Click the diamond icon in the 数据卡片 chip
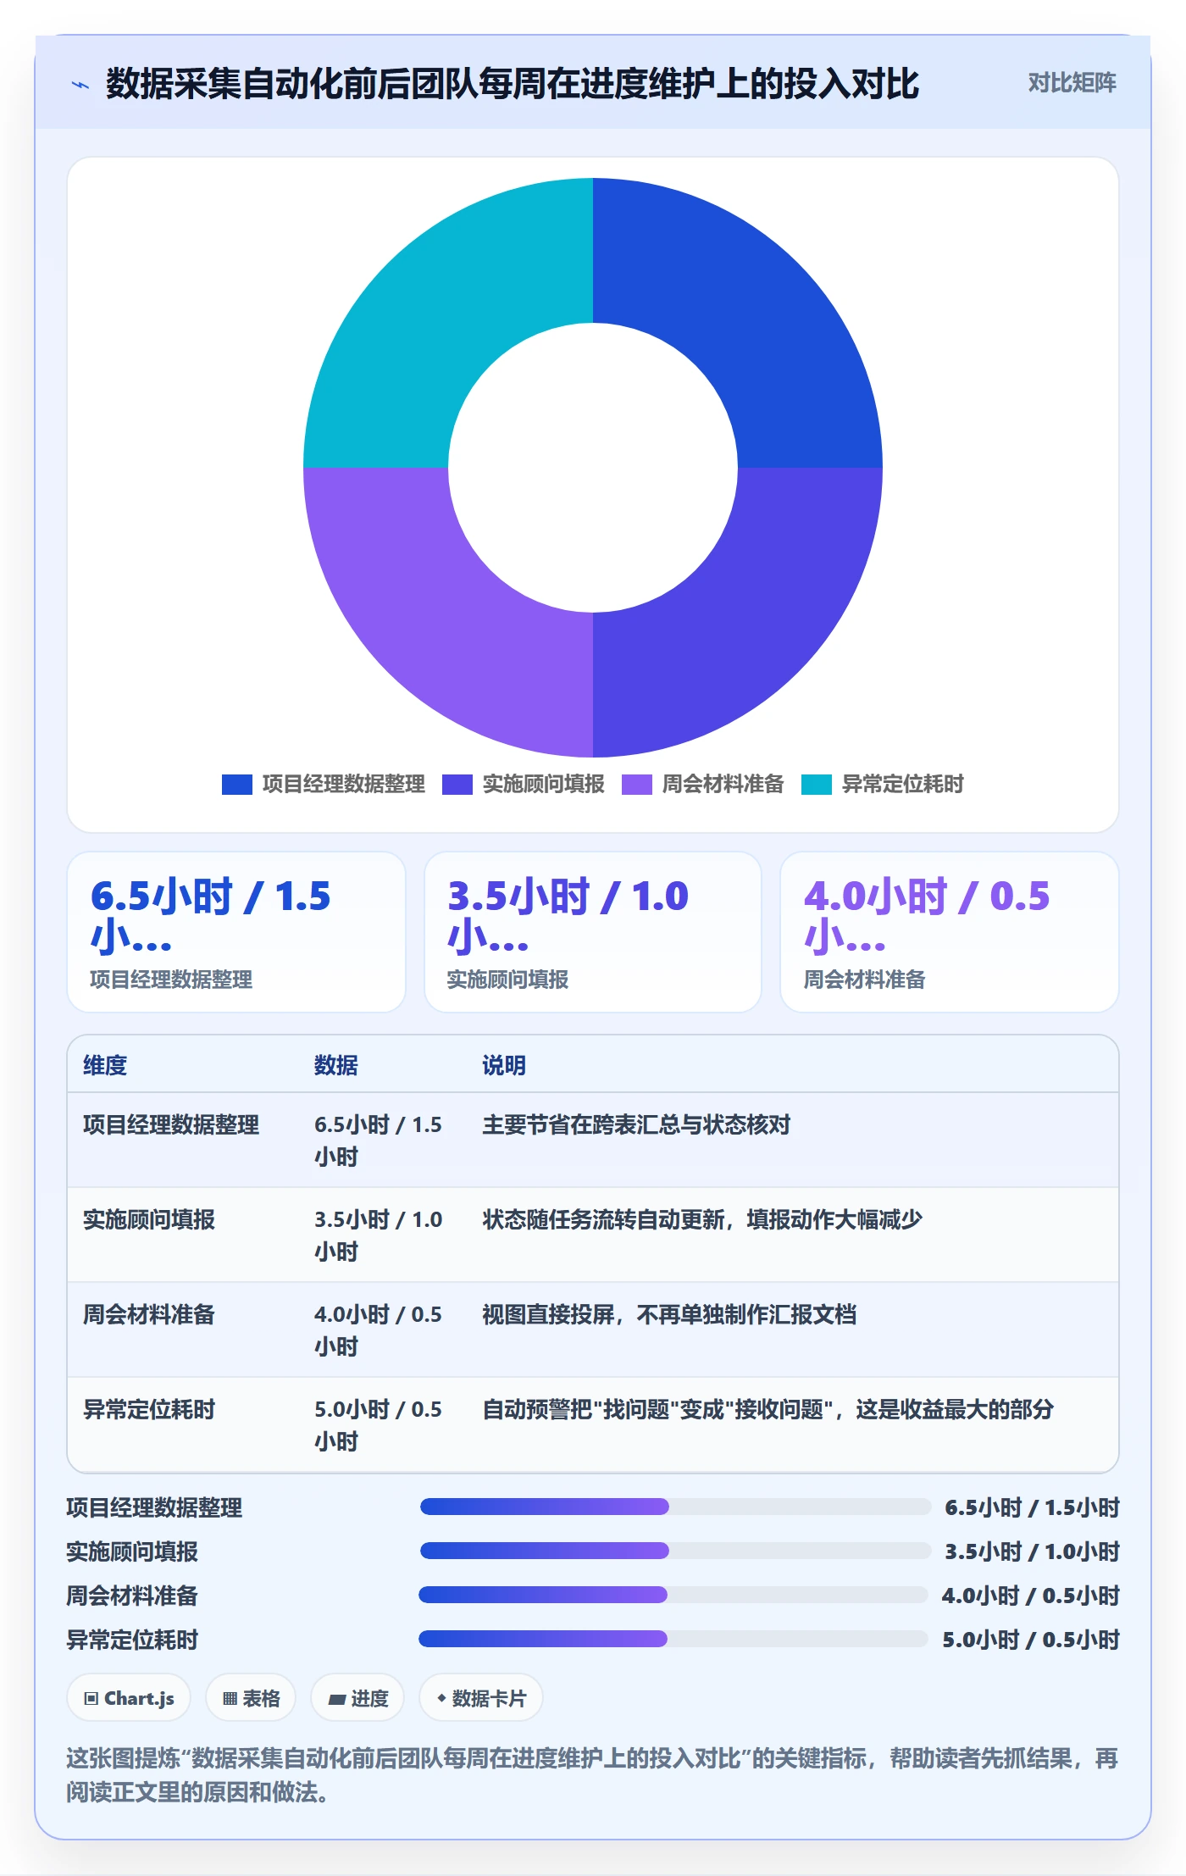 click(x=441, y=1698)
